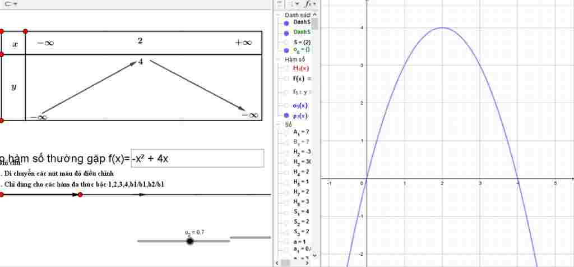Viewport: 574px width, 267px height.
Task: Click the red point on the bottom arrow line
Action: point(80,195)
